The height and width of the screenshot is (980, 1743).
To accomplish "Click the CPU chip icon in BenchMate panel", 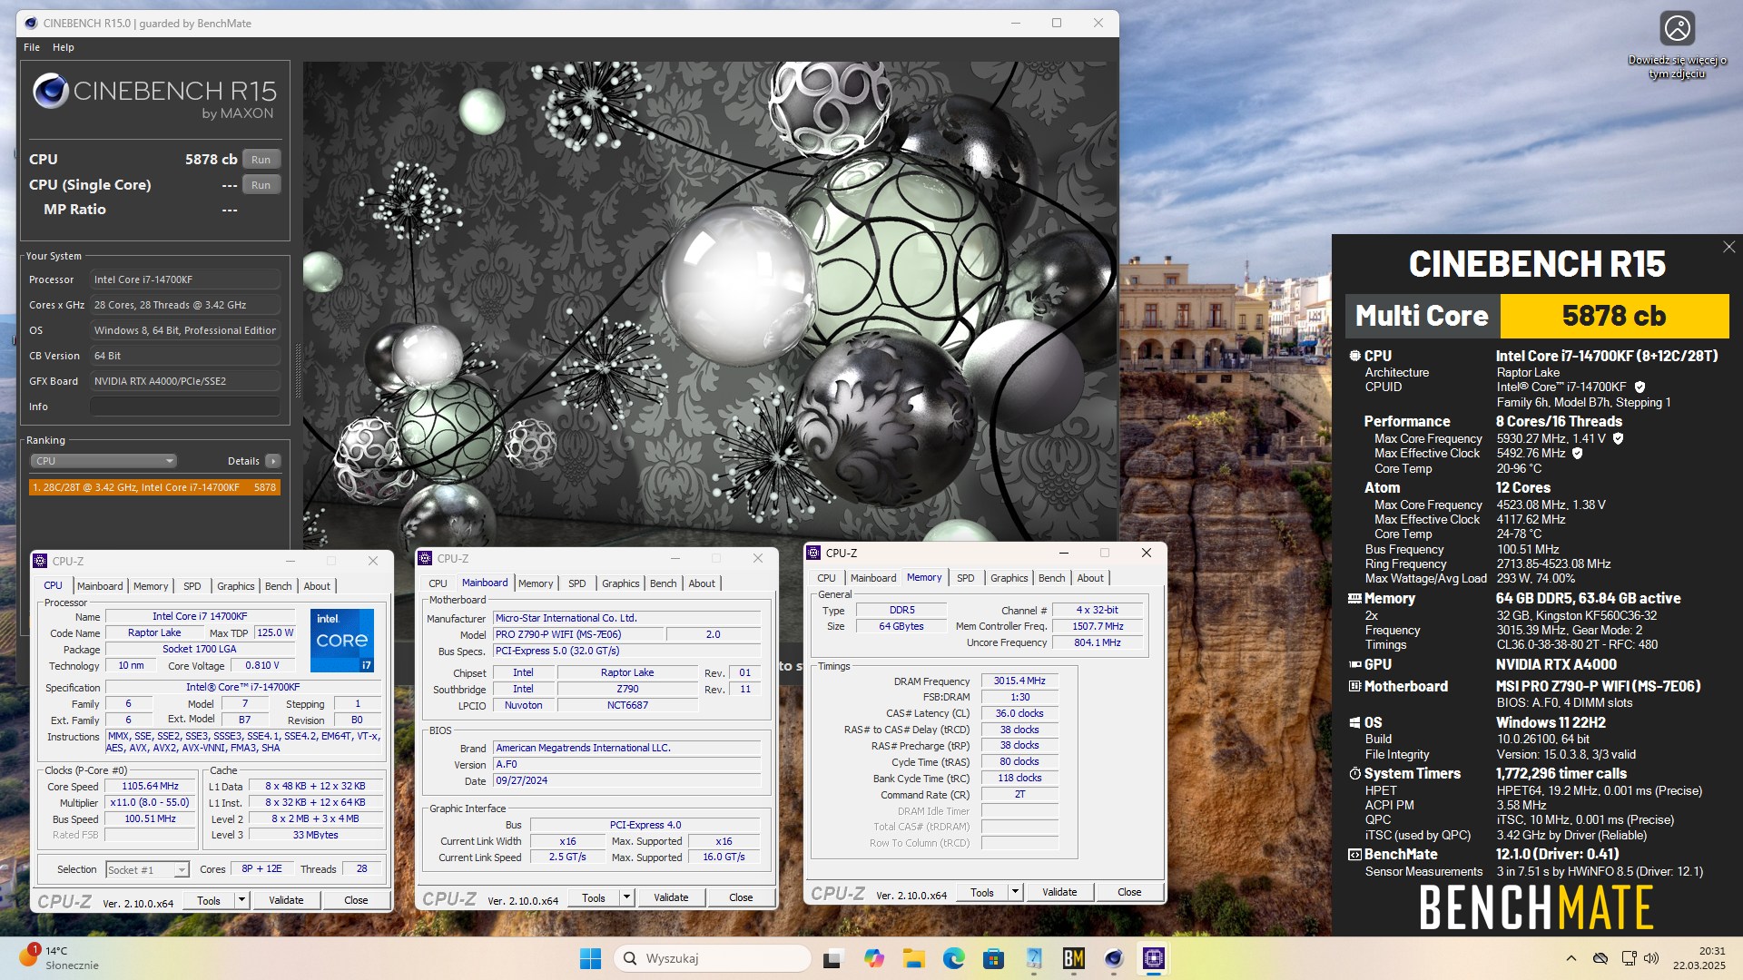I will coord(1354,356).
